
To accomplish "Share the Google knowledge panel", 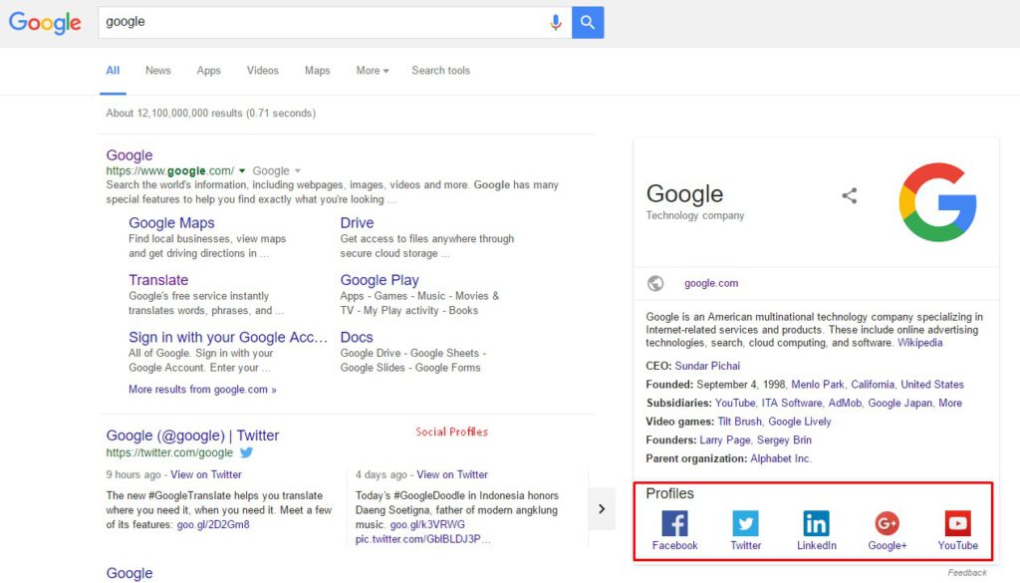I will click(x=849, y=196).
